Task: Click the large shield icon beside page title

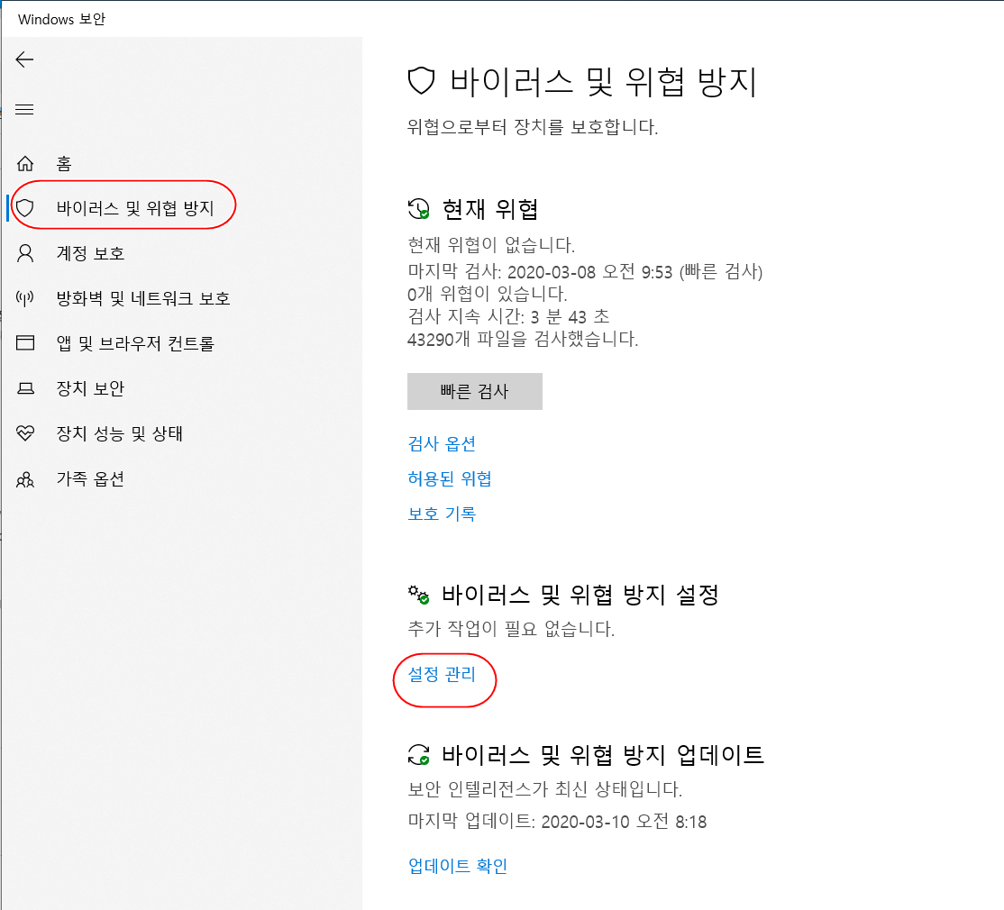Action: (x=421, y=81)
